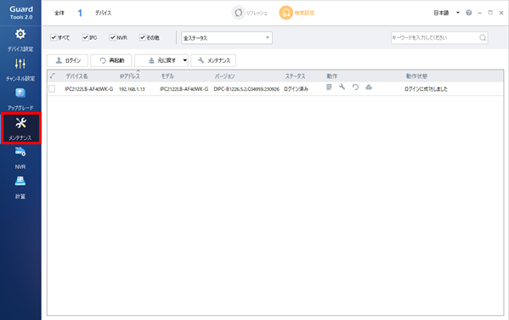Click the ログイン button
The height and width of the screenshot is (320, 509).
[x=67, y=60]
